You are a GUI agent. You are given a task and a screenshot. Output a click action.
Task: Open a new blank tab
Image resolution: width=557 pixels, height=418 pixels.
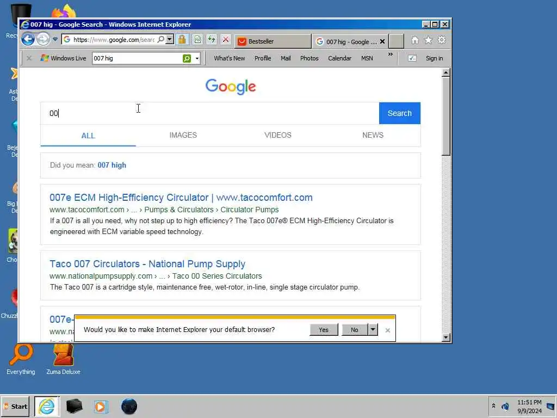397,41
